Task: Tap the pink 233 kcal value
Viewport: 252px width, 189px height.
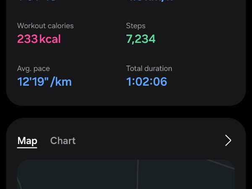Action: tap(28, 39)
